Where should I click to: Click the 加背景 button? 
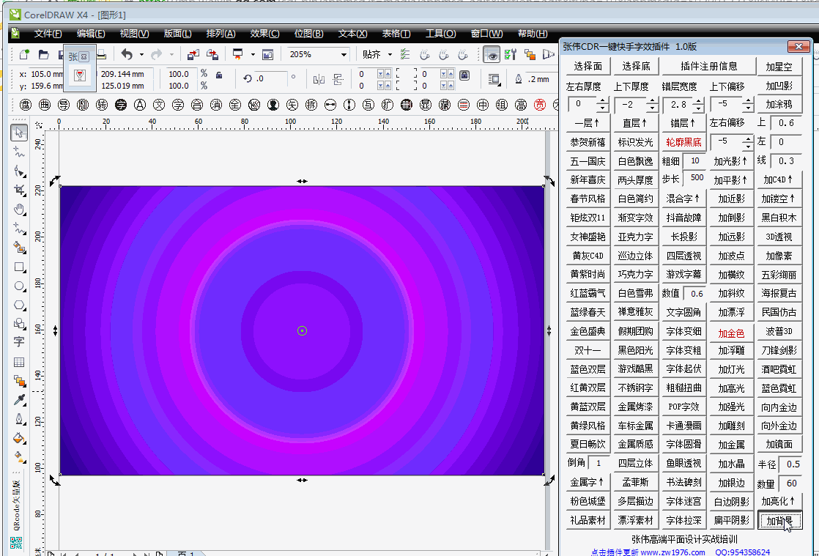point(779,521)
